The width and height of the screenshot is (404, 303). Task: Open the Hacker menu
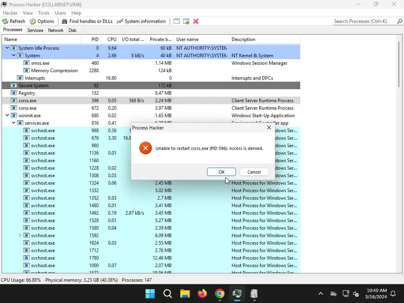[x=10, y=13]
